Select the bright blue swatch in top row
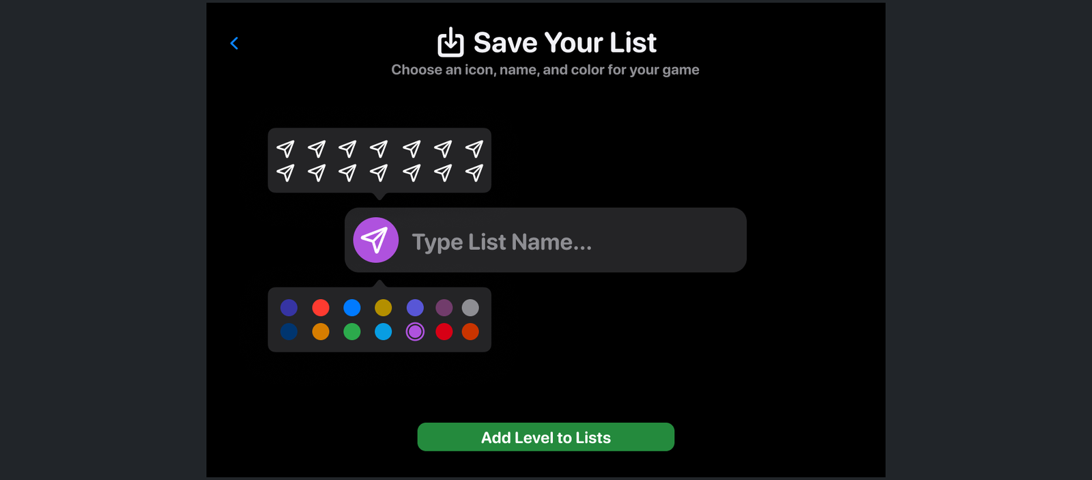Viewport: 1092px width, 480px height. click(352, 308)
